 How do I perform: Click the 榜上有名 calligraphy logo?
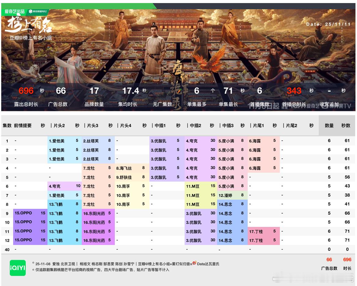28,25
